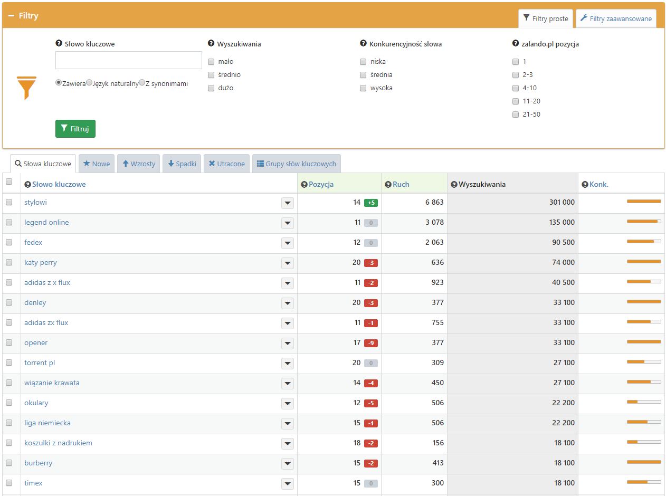The width and height of the screenshot is (666, 496).
Task: Open the Wzrosty tab
Action: 139,164
